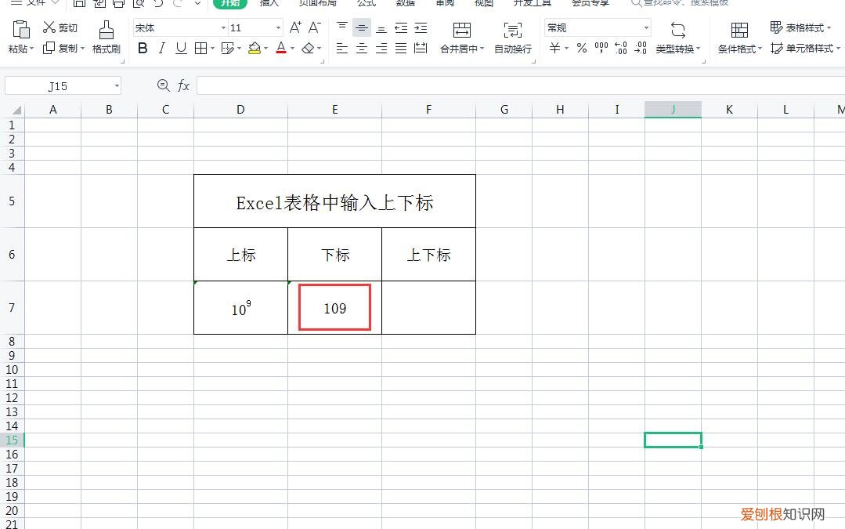Image resolution: width=845 pixels, height=529 pixels.
Task: Click the increase decimal icon
Action: [x=620, y=49]
